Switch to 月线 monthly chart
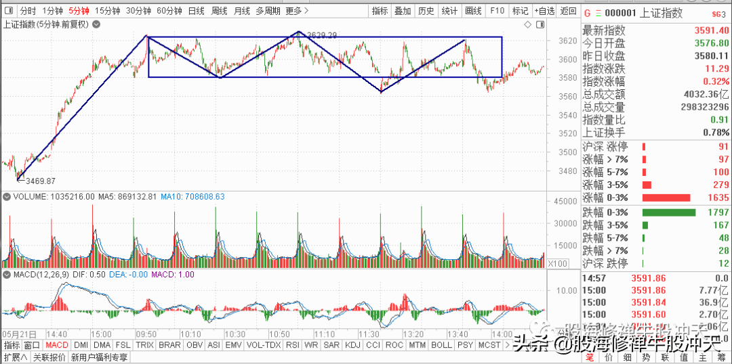The height and width of the screenshot is (364, 732). 241,11
